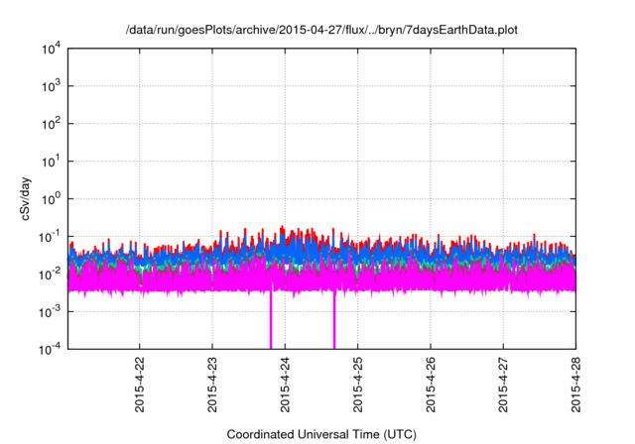
Task: Click the 10^4 y-axis tick label
Action: 51,49
